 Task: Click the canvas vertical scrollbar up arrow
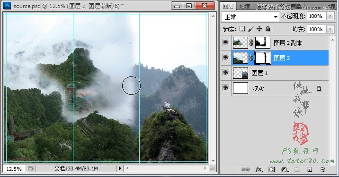[x=213, y=16]
